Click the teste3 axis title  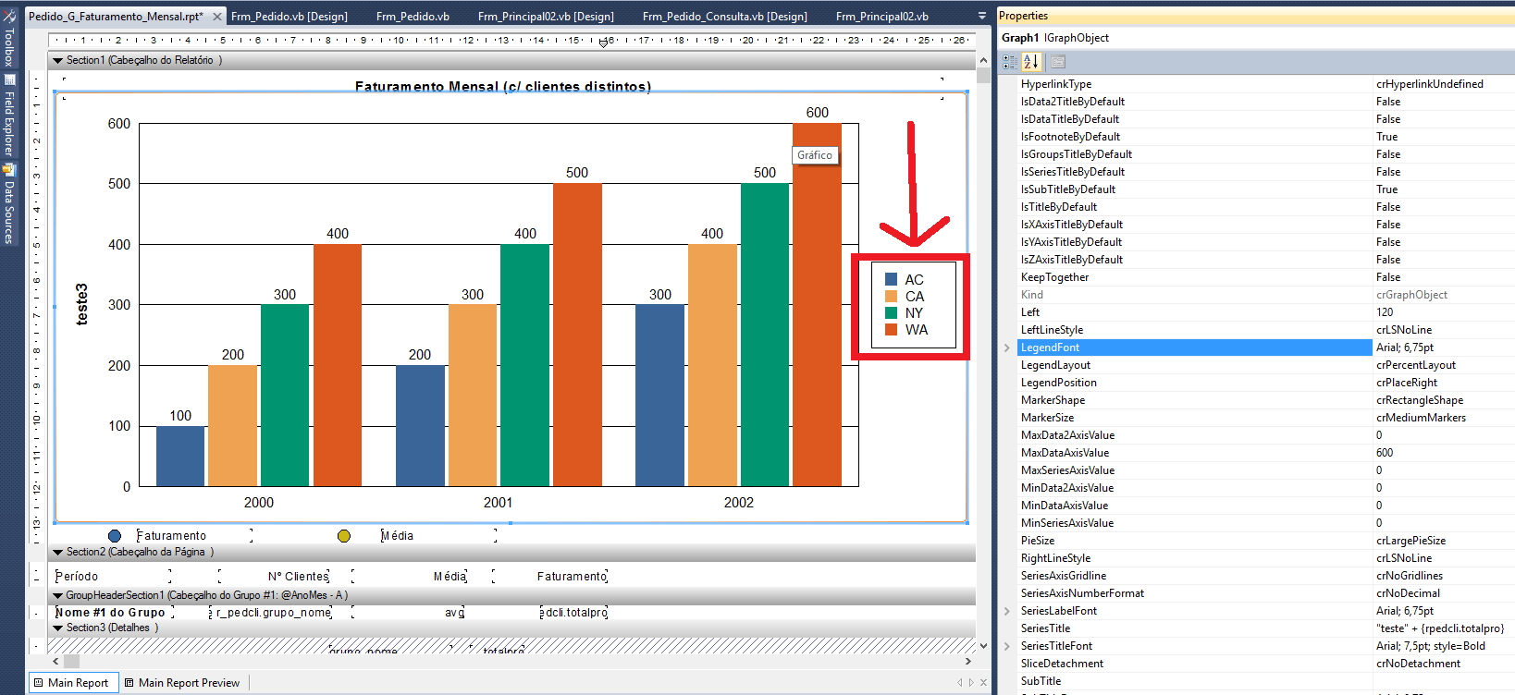[81, 304]
